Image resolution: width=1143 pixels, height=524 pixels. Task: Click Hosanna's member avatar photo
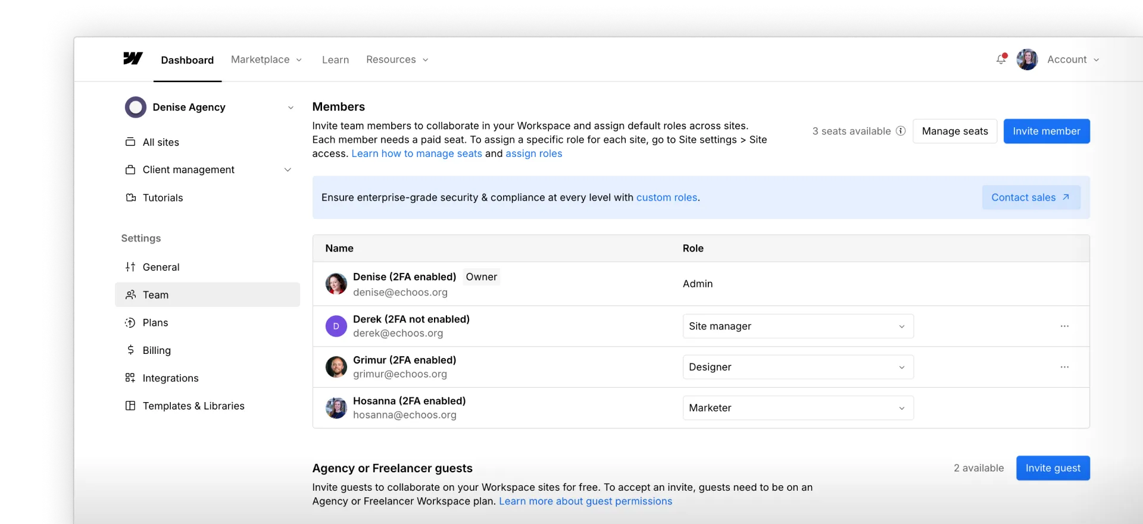pyautogui.click(x=336, y=408)
